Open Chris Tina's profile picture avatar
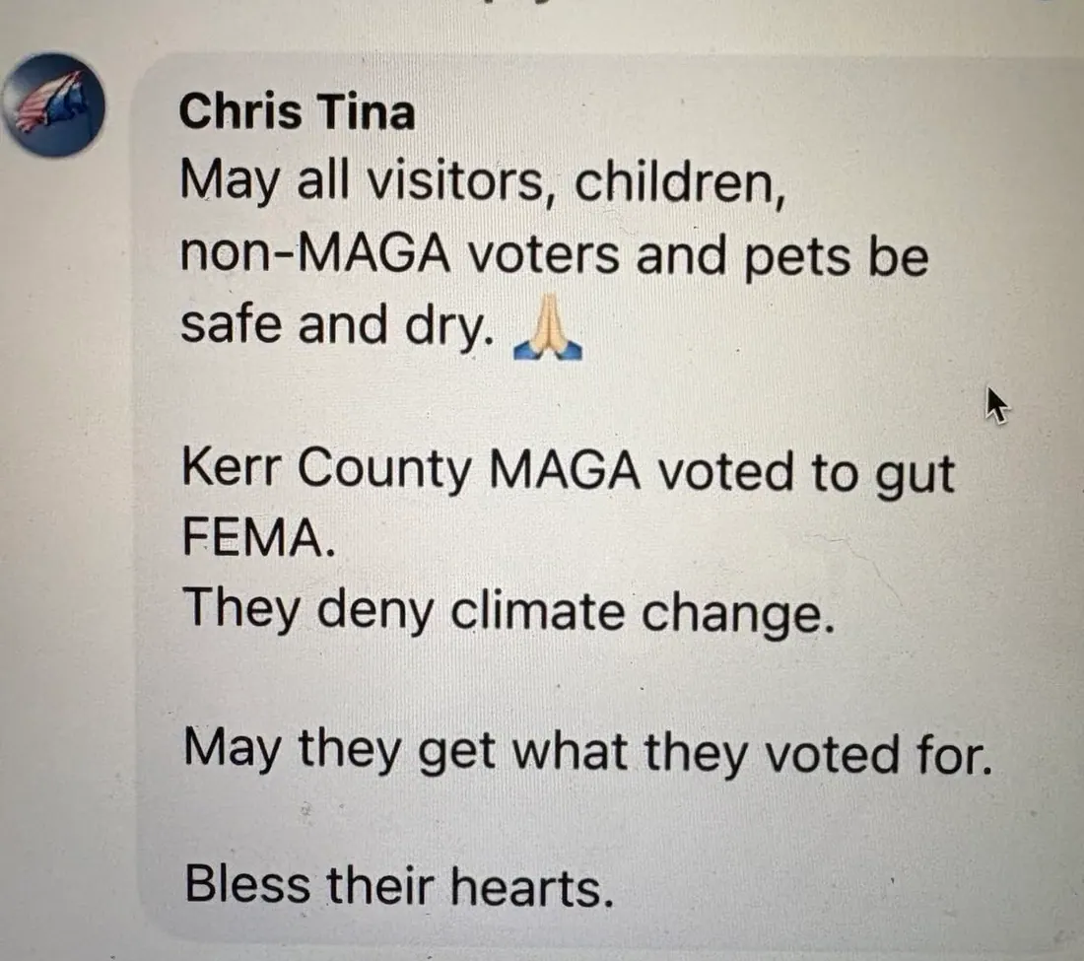Viewport: 1084px width, 961px height. [x=52, y=104]
